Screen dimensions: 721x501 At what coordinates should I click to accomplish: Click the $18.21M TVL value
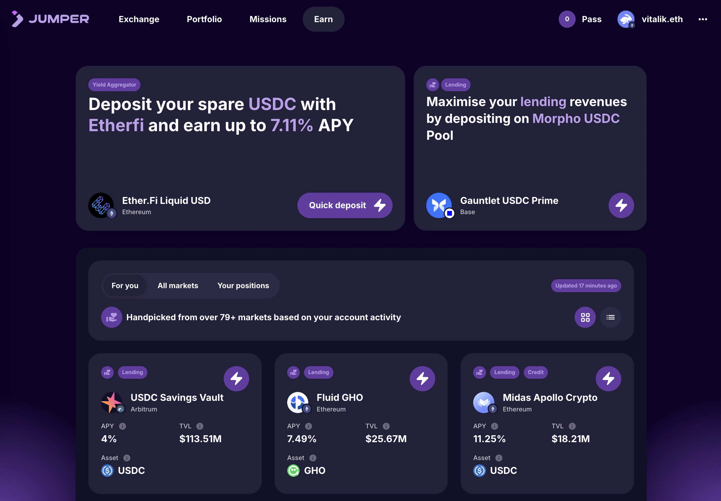click(571, 439)
